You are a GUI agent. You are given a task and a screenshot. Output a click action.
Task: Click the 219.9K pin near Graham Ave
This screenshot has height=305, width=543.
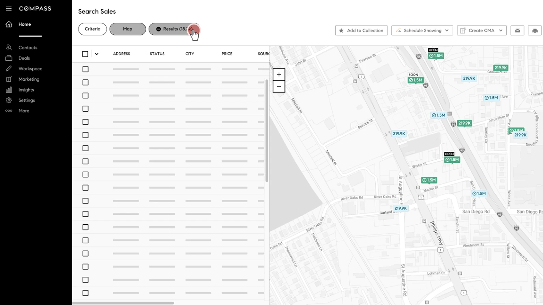[501, 68]
